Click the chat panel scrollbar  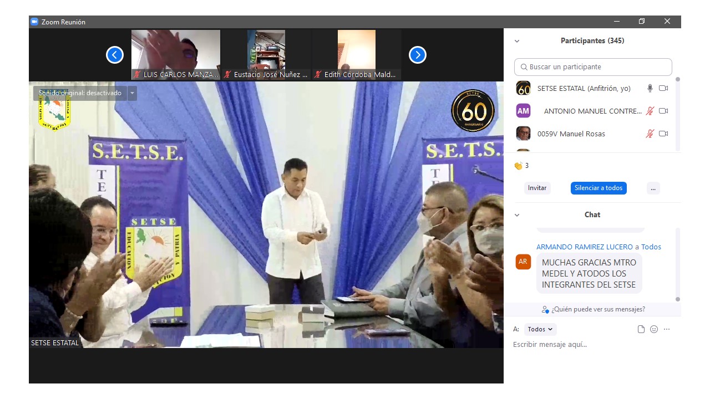[x=677, y=265]
